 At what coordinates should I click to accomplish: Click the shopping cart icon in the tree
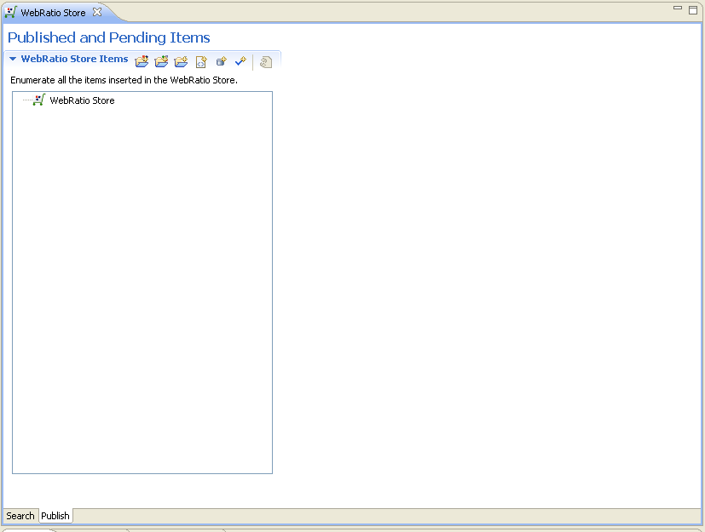pos(39,100)
